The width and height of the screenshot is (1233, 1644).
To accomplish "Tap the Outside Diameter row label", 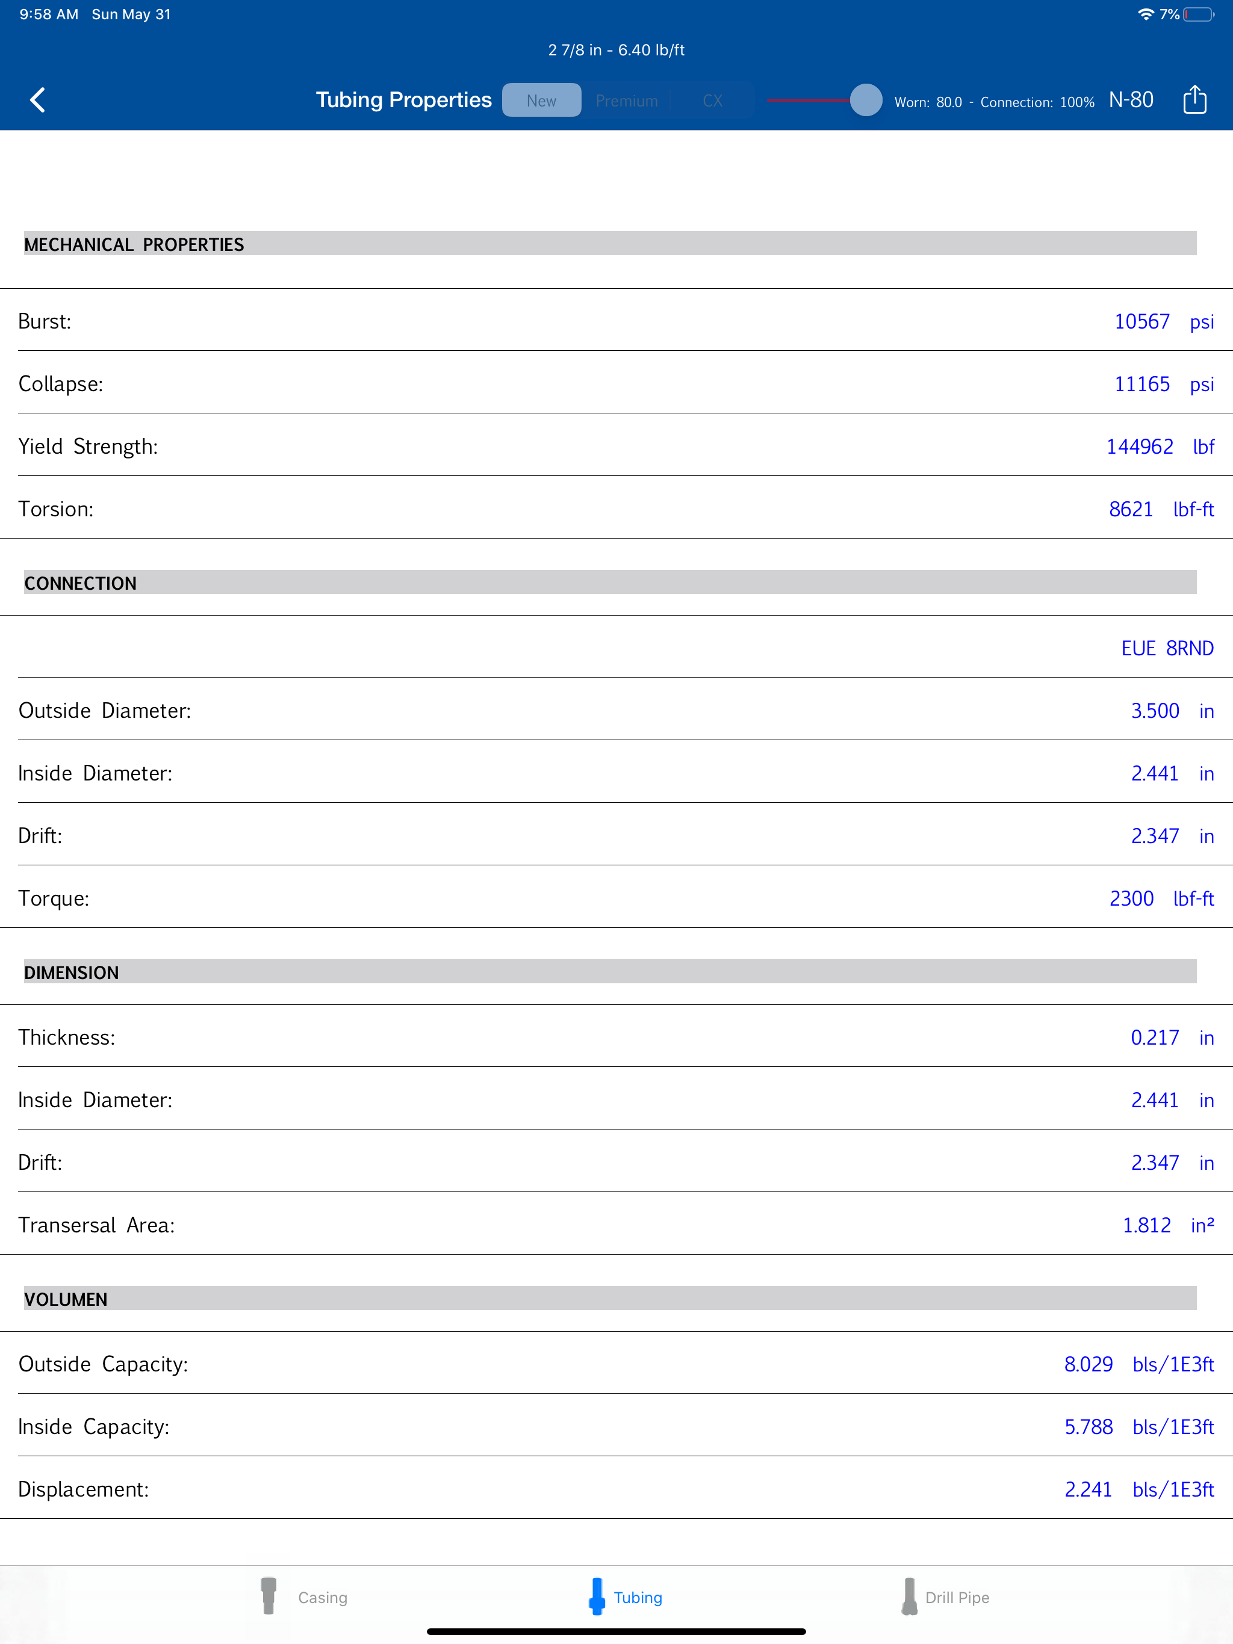I will coord(104,711).
